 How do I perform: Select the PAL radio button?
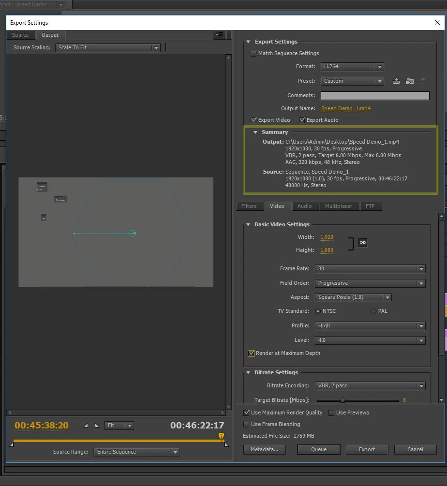coord(373,311)
